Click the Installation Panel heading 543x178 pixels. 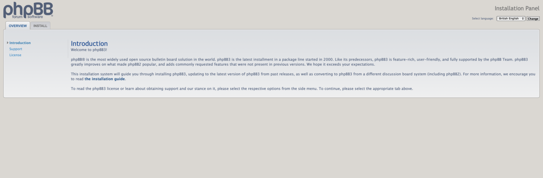coord(517,8)
